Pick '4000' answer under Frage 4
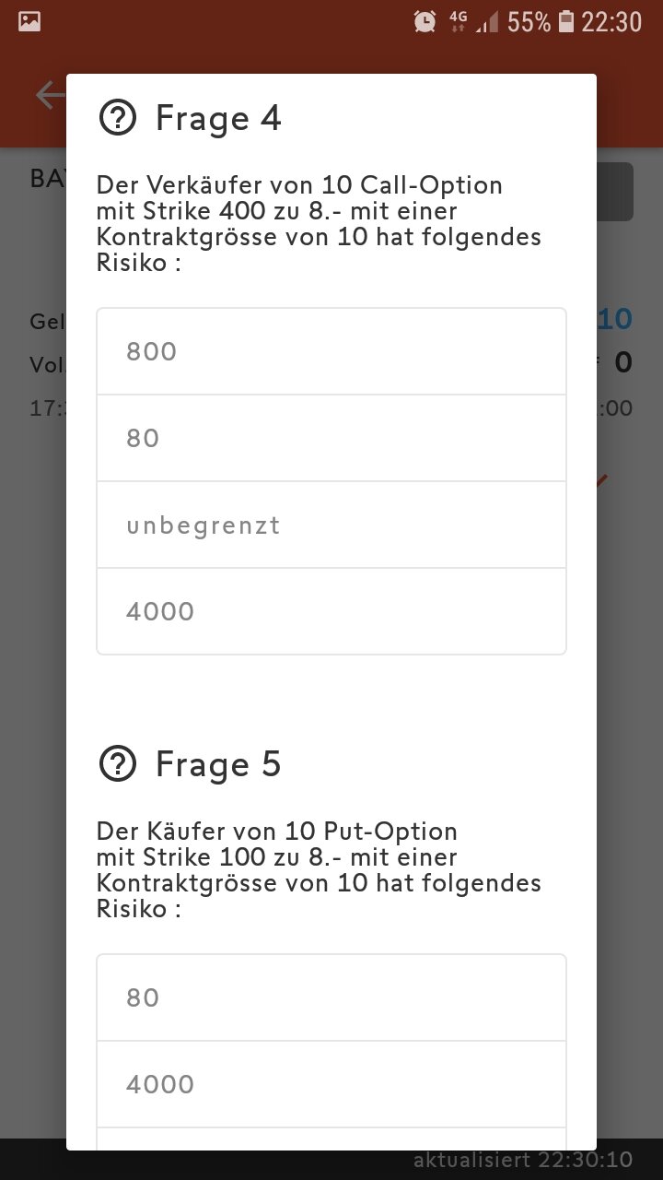Image resolution: width=663 pixels, height=1180 pixels. (x=331, y=611)
